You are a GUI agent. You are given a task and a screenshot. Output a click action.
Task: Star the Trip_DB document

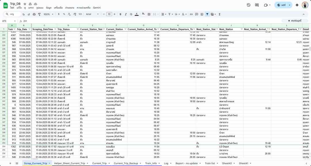coord(25,4)
